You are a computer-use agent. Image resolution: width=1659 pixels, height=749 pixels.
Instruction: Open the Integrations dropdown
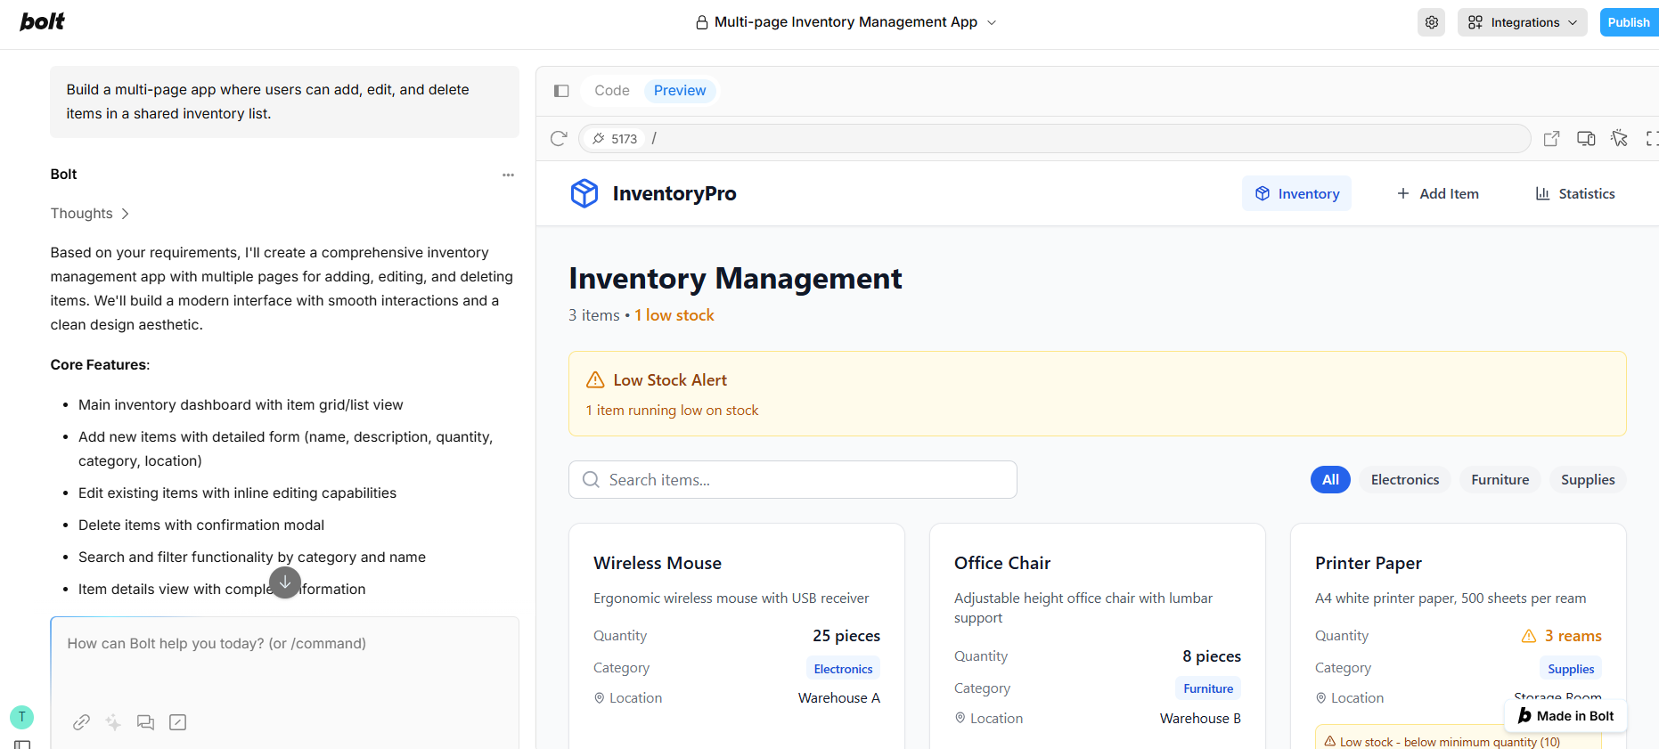1522,22
